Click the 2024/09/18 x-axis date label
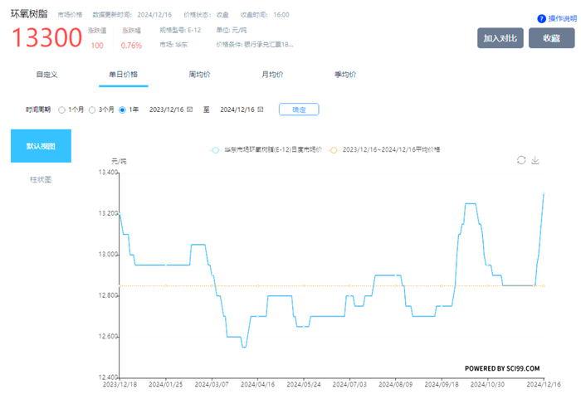Screen dimensions: 581x399 (x=442, y=385)
